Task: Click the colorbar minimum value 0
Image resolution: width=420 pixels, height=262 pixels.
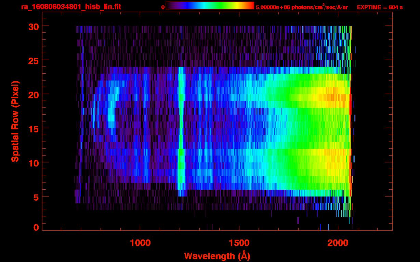Action: (x=163, y=7)
